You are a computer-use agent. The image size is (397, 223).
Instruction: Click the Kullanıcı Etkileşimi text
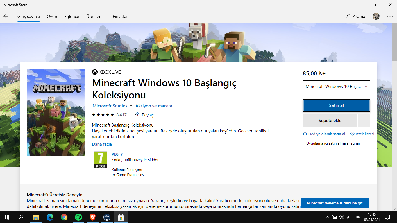(127, 170)
